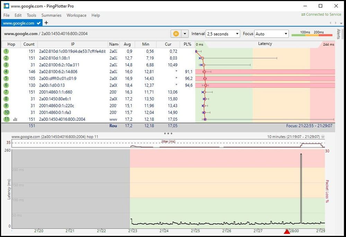Select IP 2a00::1d0:0:13 cell

[x=52, y=85]
